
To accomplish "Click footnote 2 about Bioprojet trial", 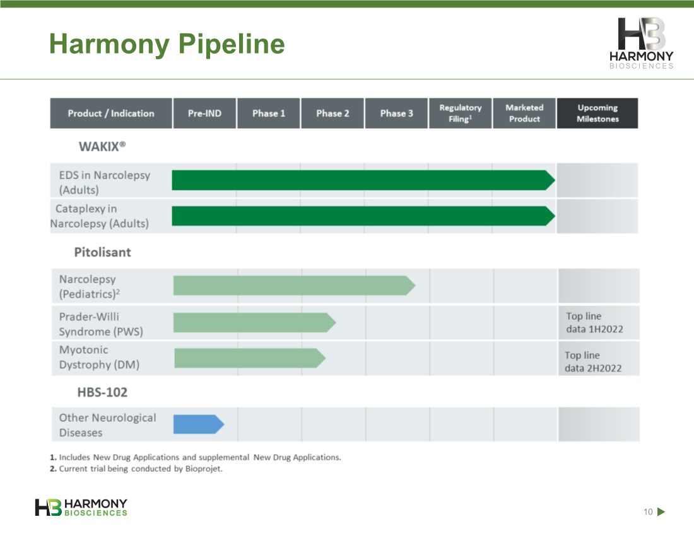I will [x=136, y=469].
